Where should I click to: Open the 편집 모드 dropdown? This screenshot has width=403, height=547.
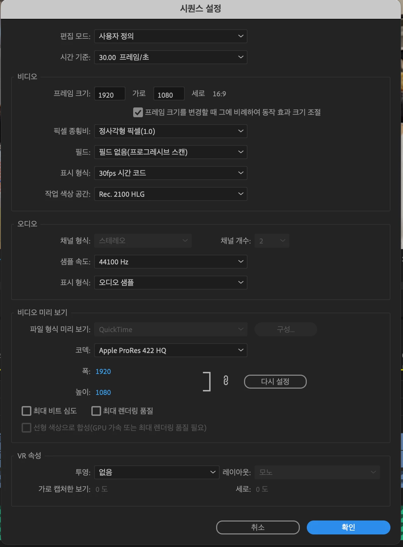(x=171, y=36)
